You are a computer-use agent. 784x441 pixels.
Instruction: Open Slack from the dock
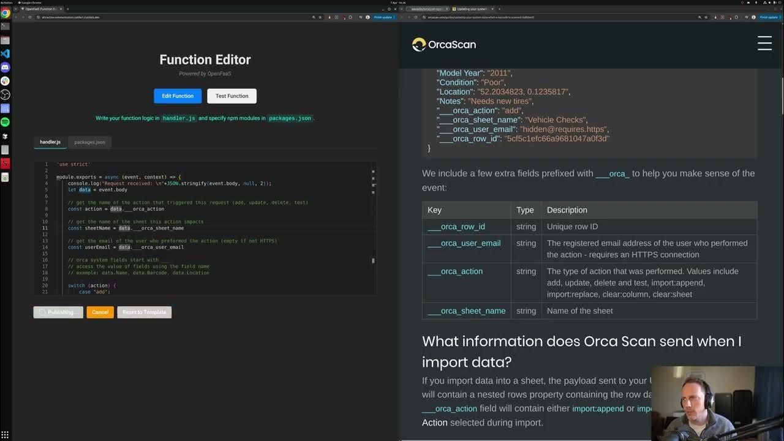[x=7, y=81]
